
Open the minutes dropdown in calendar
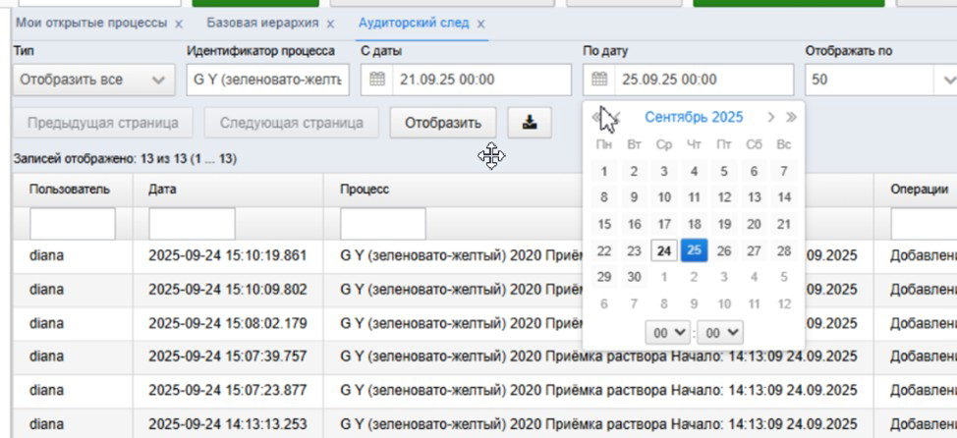pyautogui.click(x=720, y=333)
